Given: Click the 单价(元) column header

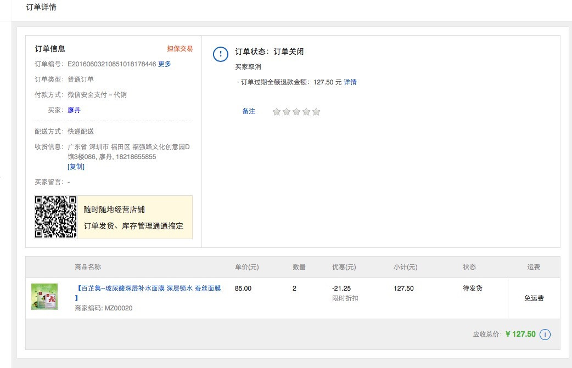Looking at the screenshot, I should [x=247, y=267].
